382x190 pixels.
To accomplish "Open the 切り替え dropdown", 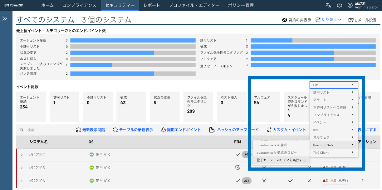I will pos(328,20).
